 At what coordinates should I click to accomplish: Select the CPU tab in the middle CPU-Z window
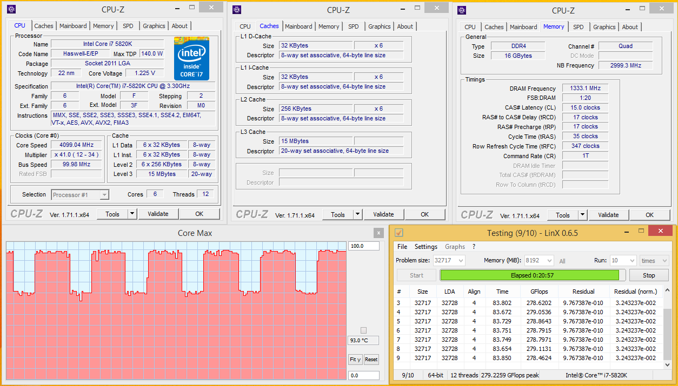[245, 26]
